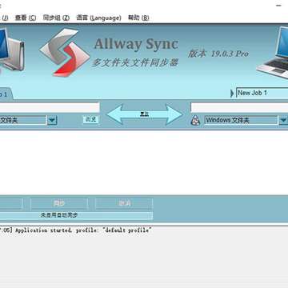
Task: Open the left 文件夹 type dropdown arrow
Action: point(52,120)
